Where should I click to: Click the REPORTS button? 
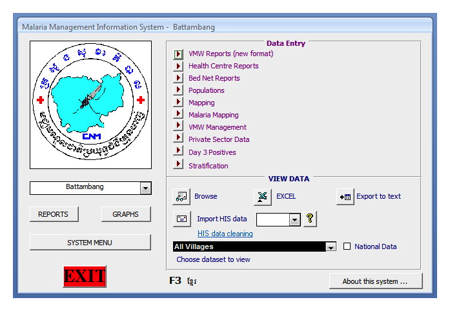tap(53, 214)
